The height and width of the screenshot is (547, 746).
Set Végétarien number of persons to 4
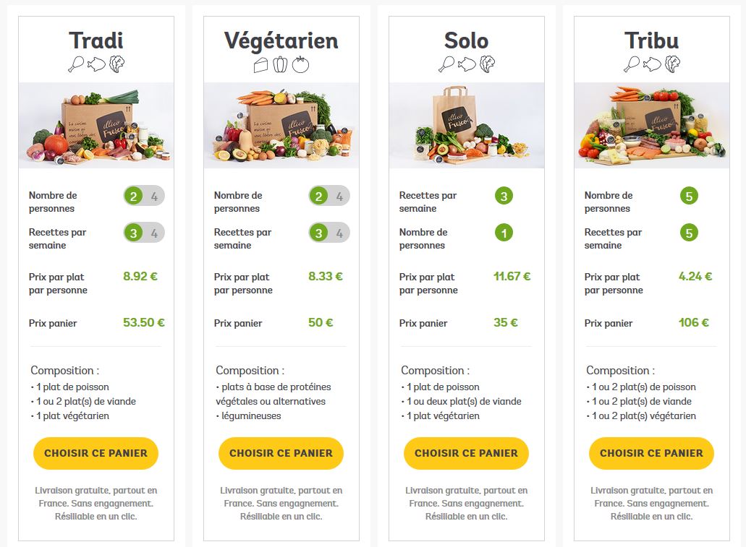[x=339, y=197]
